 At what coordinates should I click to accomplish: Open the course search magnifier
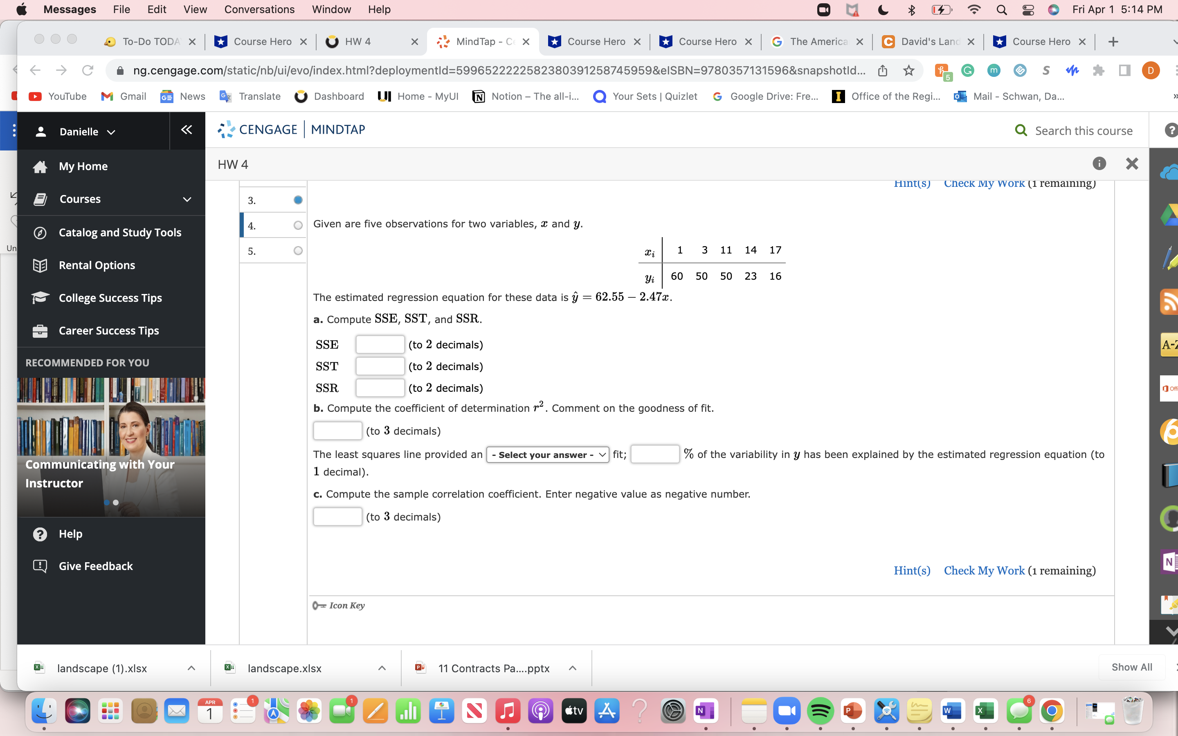(1021, 130)
